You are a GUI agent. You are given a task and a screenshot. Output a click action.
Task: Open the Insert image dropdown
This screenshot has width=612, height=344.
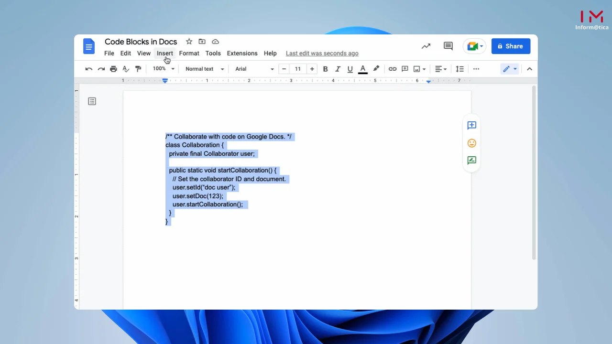tap(419, 69)
